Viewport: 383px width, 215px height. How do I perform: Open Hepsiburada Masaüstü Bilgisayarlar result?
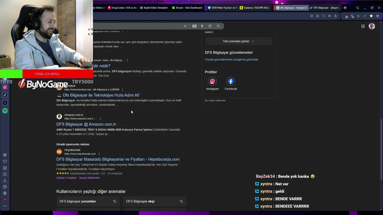(x=118, y=159)
